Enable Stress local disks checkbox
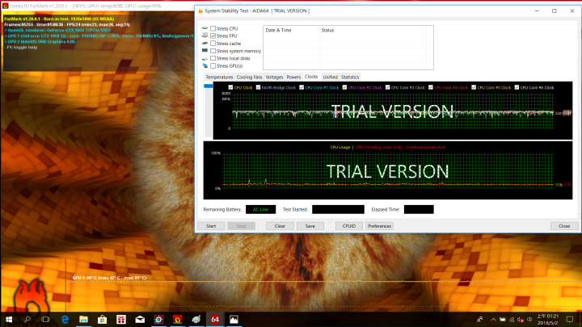Screen dimensions: 582x327 pyautogui.click(x=213, y=58)
